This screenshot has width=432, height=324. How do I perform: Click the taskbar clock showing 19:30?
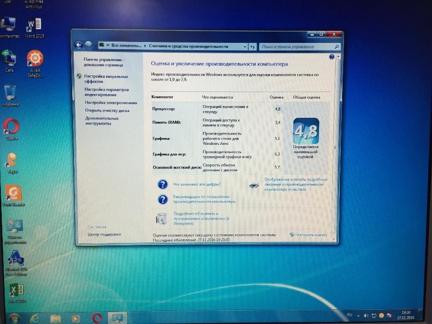point(406,315)
